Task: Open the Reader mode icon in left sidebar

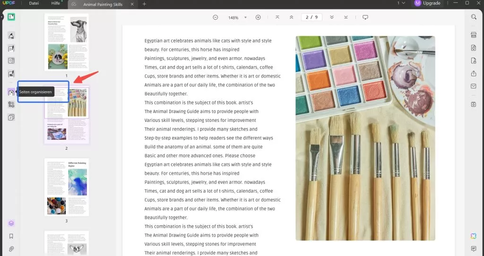Action: (x=11, y=17)
